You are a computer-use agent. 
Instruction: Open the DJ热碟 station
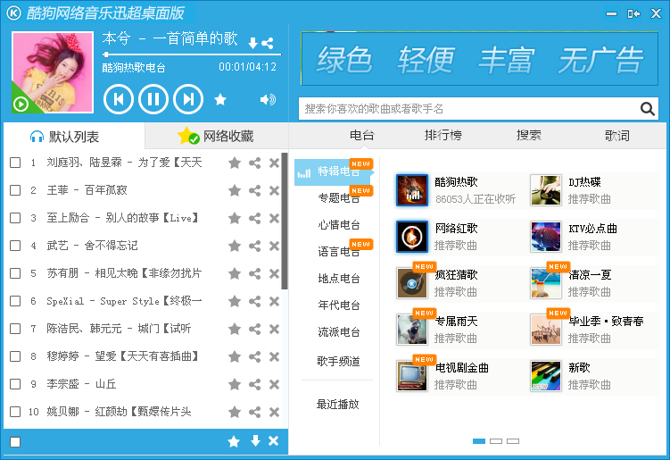point(546,190)
